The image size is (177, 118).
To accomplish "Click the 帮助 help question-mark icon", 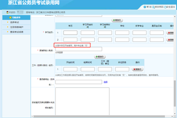I will point(145,7).
